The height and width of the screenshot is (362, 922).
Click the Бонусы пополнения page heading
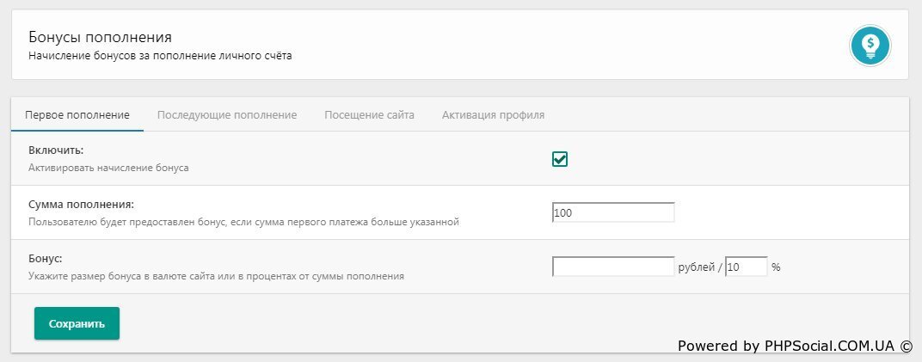tap(100, 38)
